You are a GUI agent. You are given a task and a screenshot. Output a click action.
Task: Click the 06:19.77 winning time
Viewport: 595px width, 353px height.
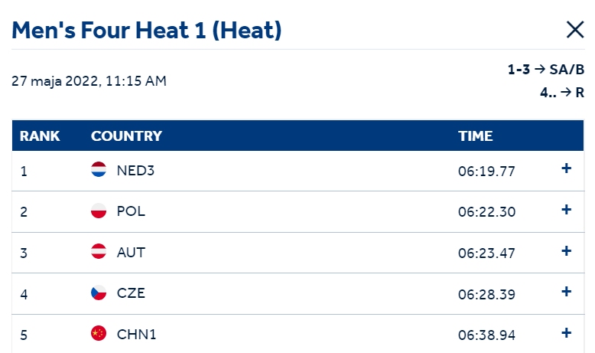click(x=486, y=172)
